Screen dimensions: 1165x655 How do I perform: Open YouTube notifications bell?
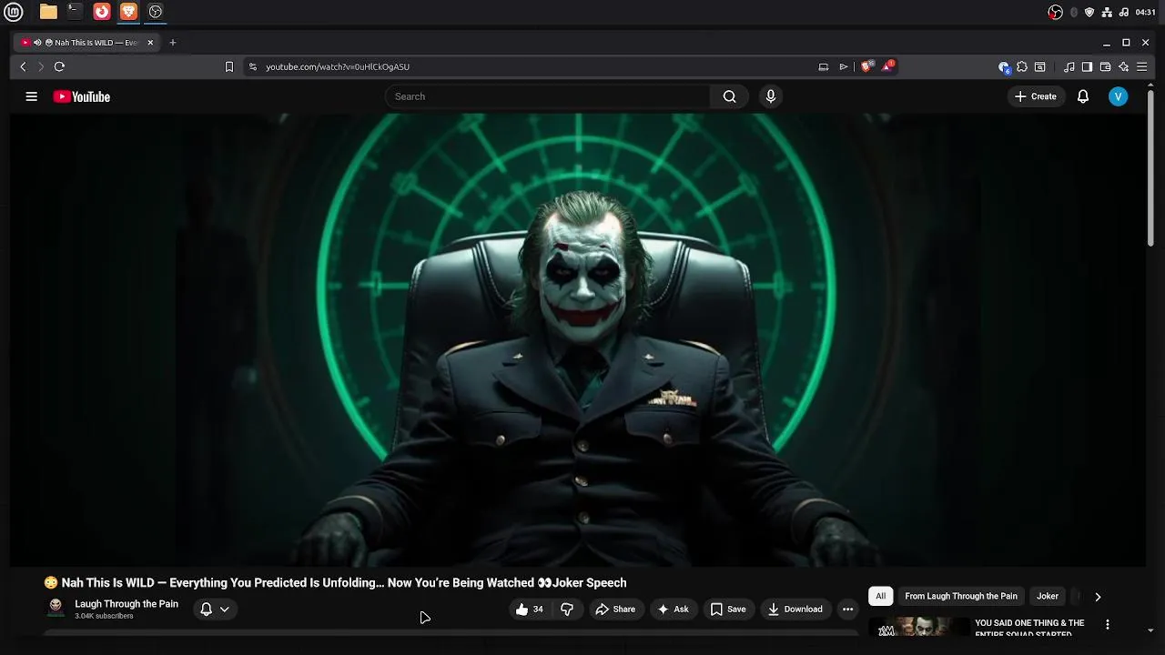[x=1083, y=96]
